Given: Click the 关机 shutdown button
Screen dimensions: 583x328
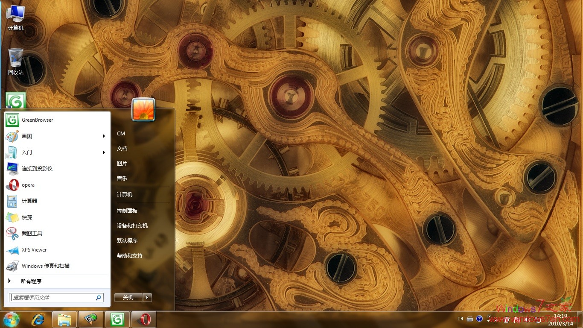Looking at the screenshot, I should pyautogui.click(x=127, y=297).
